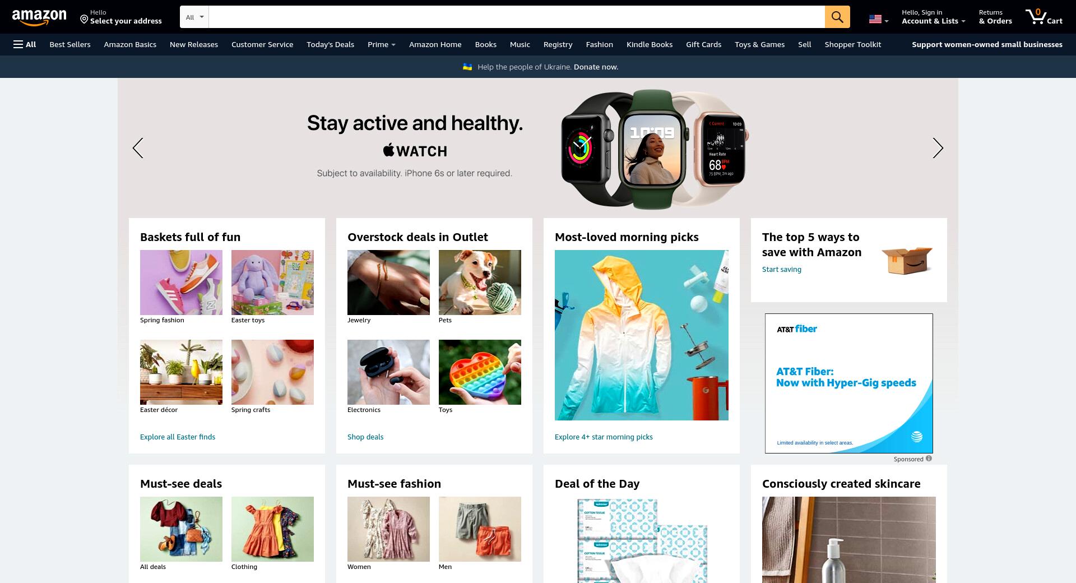Click the orange search magnifier button

point(837,17)
